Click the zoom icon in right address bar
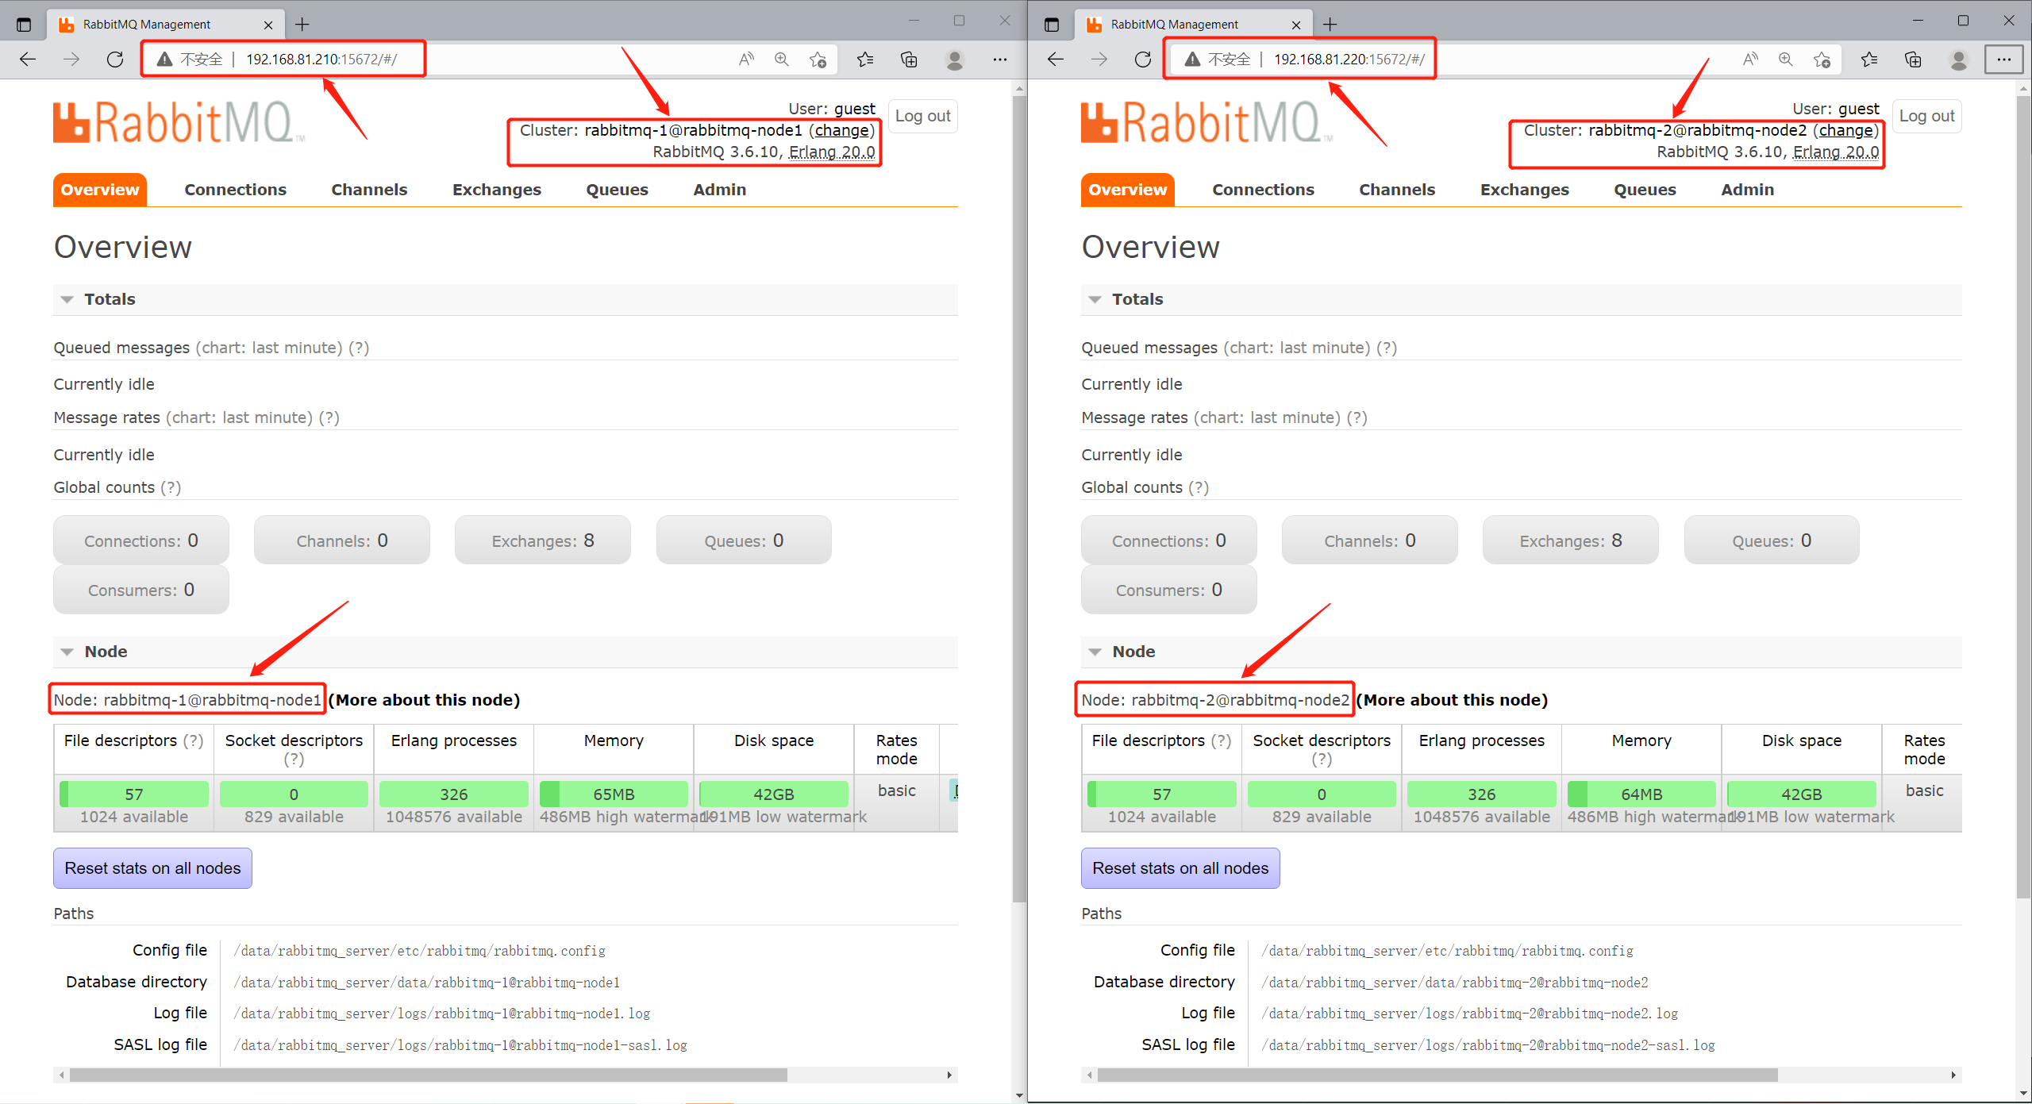This screenshot has width=2032, height=1104. pos(1786,60)
